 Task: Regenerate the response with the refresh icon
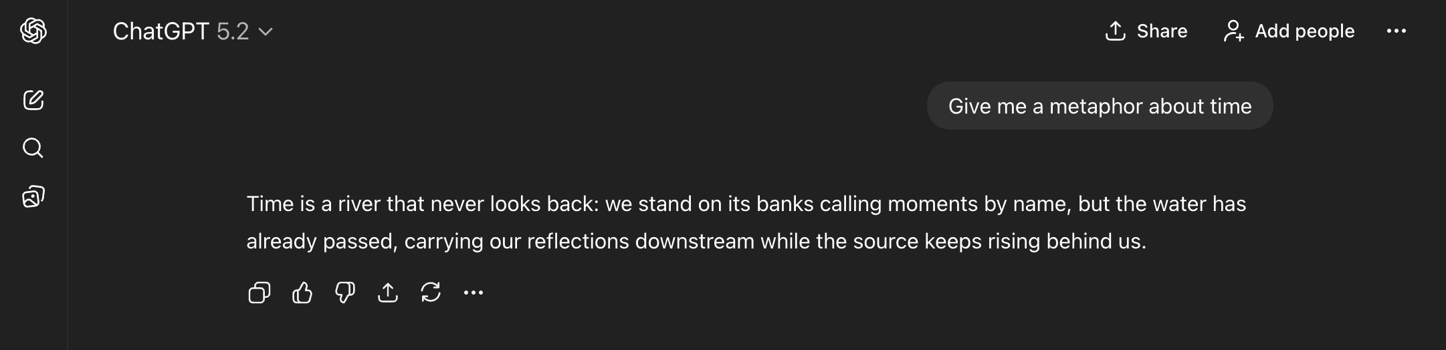tap(431, 293)
